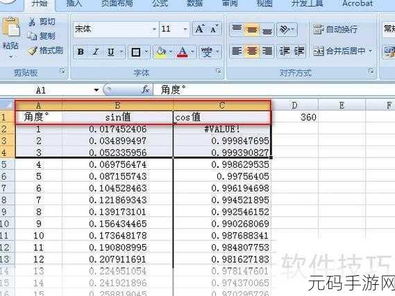Expand fill color dropdown arrow
This screenshot has height=296, width=395.
(x=171, y=52)
